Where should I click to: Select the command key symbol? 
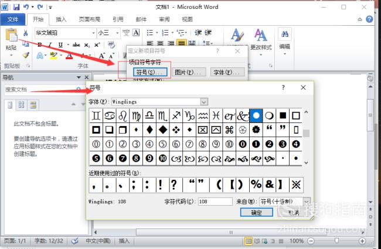pos(229,129)
